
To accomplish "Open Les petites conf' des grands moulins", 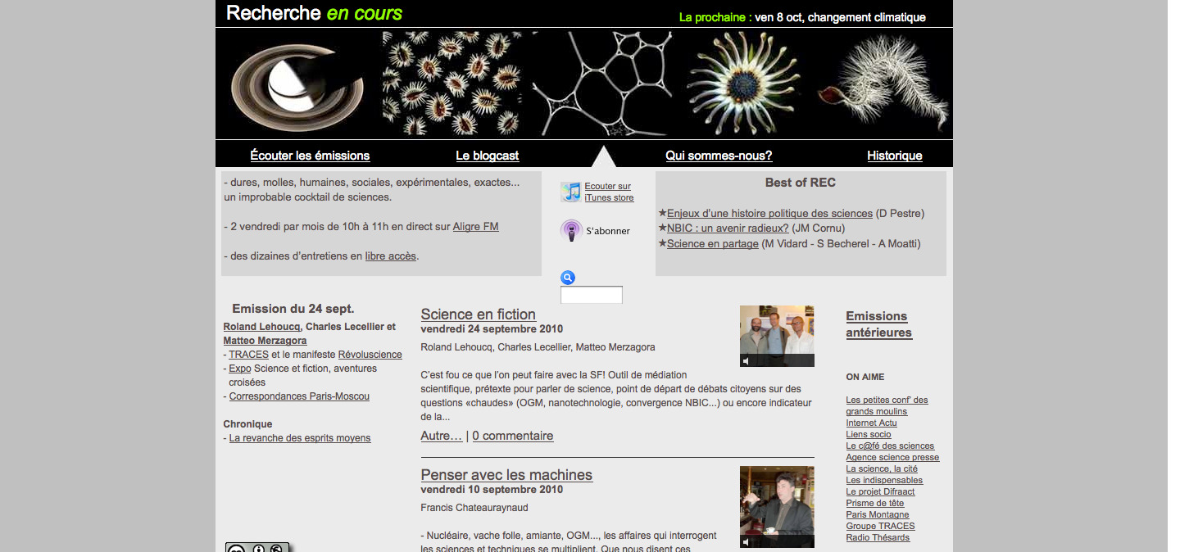I will [887, 405].
